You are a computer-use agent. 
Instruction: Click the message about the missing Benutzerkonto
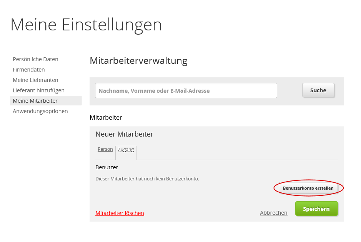147,179
